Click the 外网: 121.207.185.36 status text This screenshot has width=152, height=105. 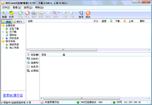(x=129, y=102)
